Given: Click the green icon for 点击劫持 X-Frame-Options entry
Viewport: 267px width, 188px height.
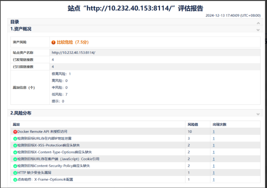Looking at the screenshot, I should (15, 179).
